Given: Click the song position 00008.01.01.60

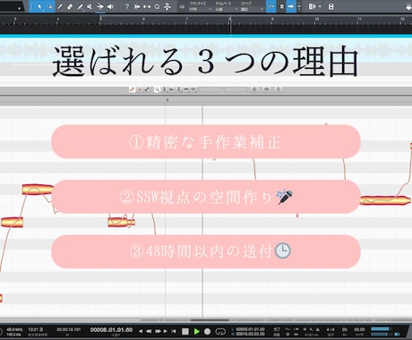Looking at the screenshot, I should [111, 330].
